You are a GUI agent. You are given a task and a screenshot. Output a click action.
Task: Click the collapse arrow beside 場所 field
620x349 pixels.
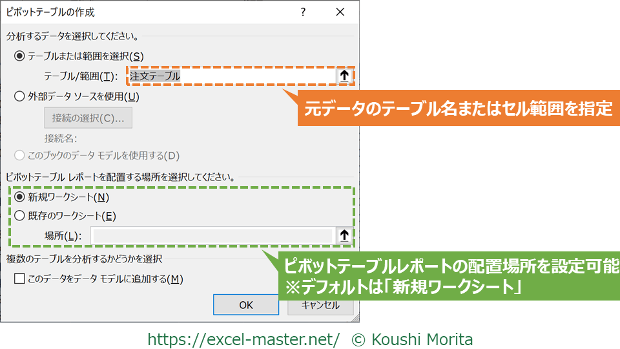[344, 236]
